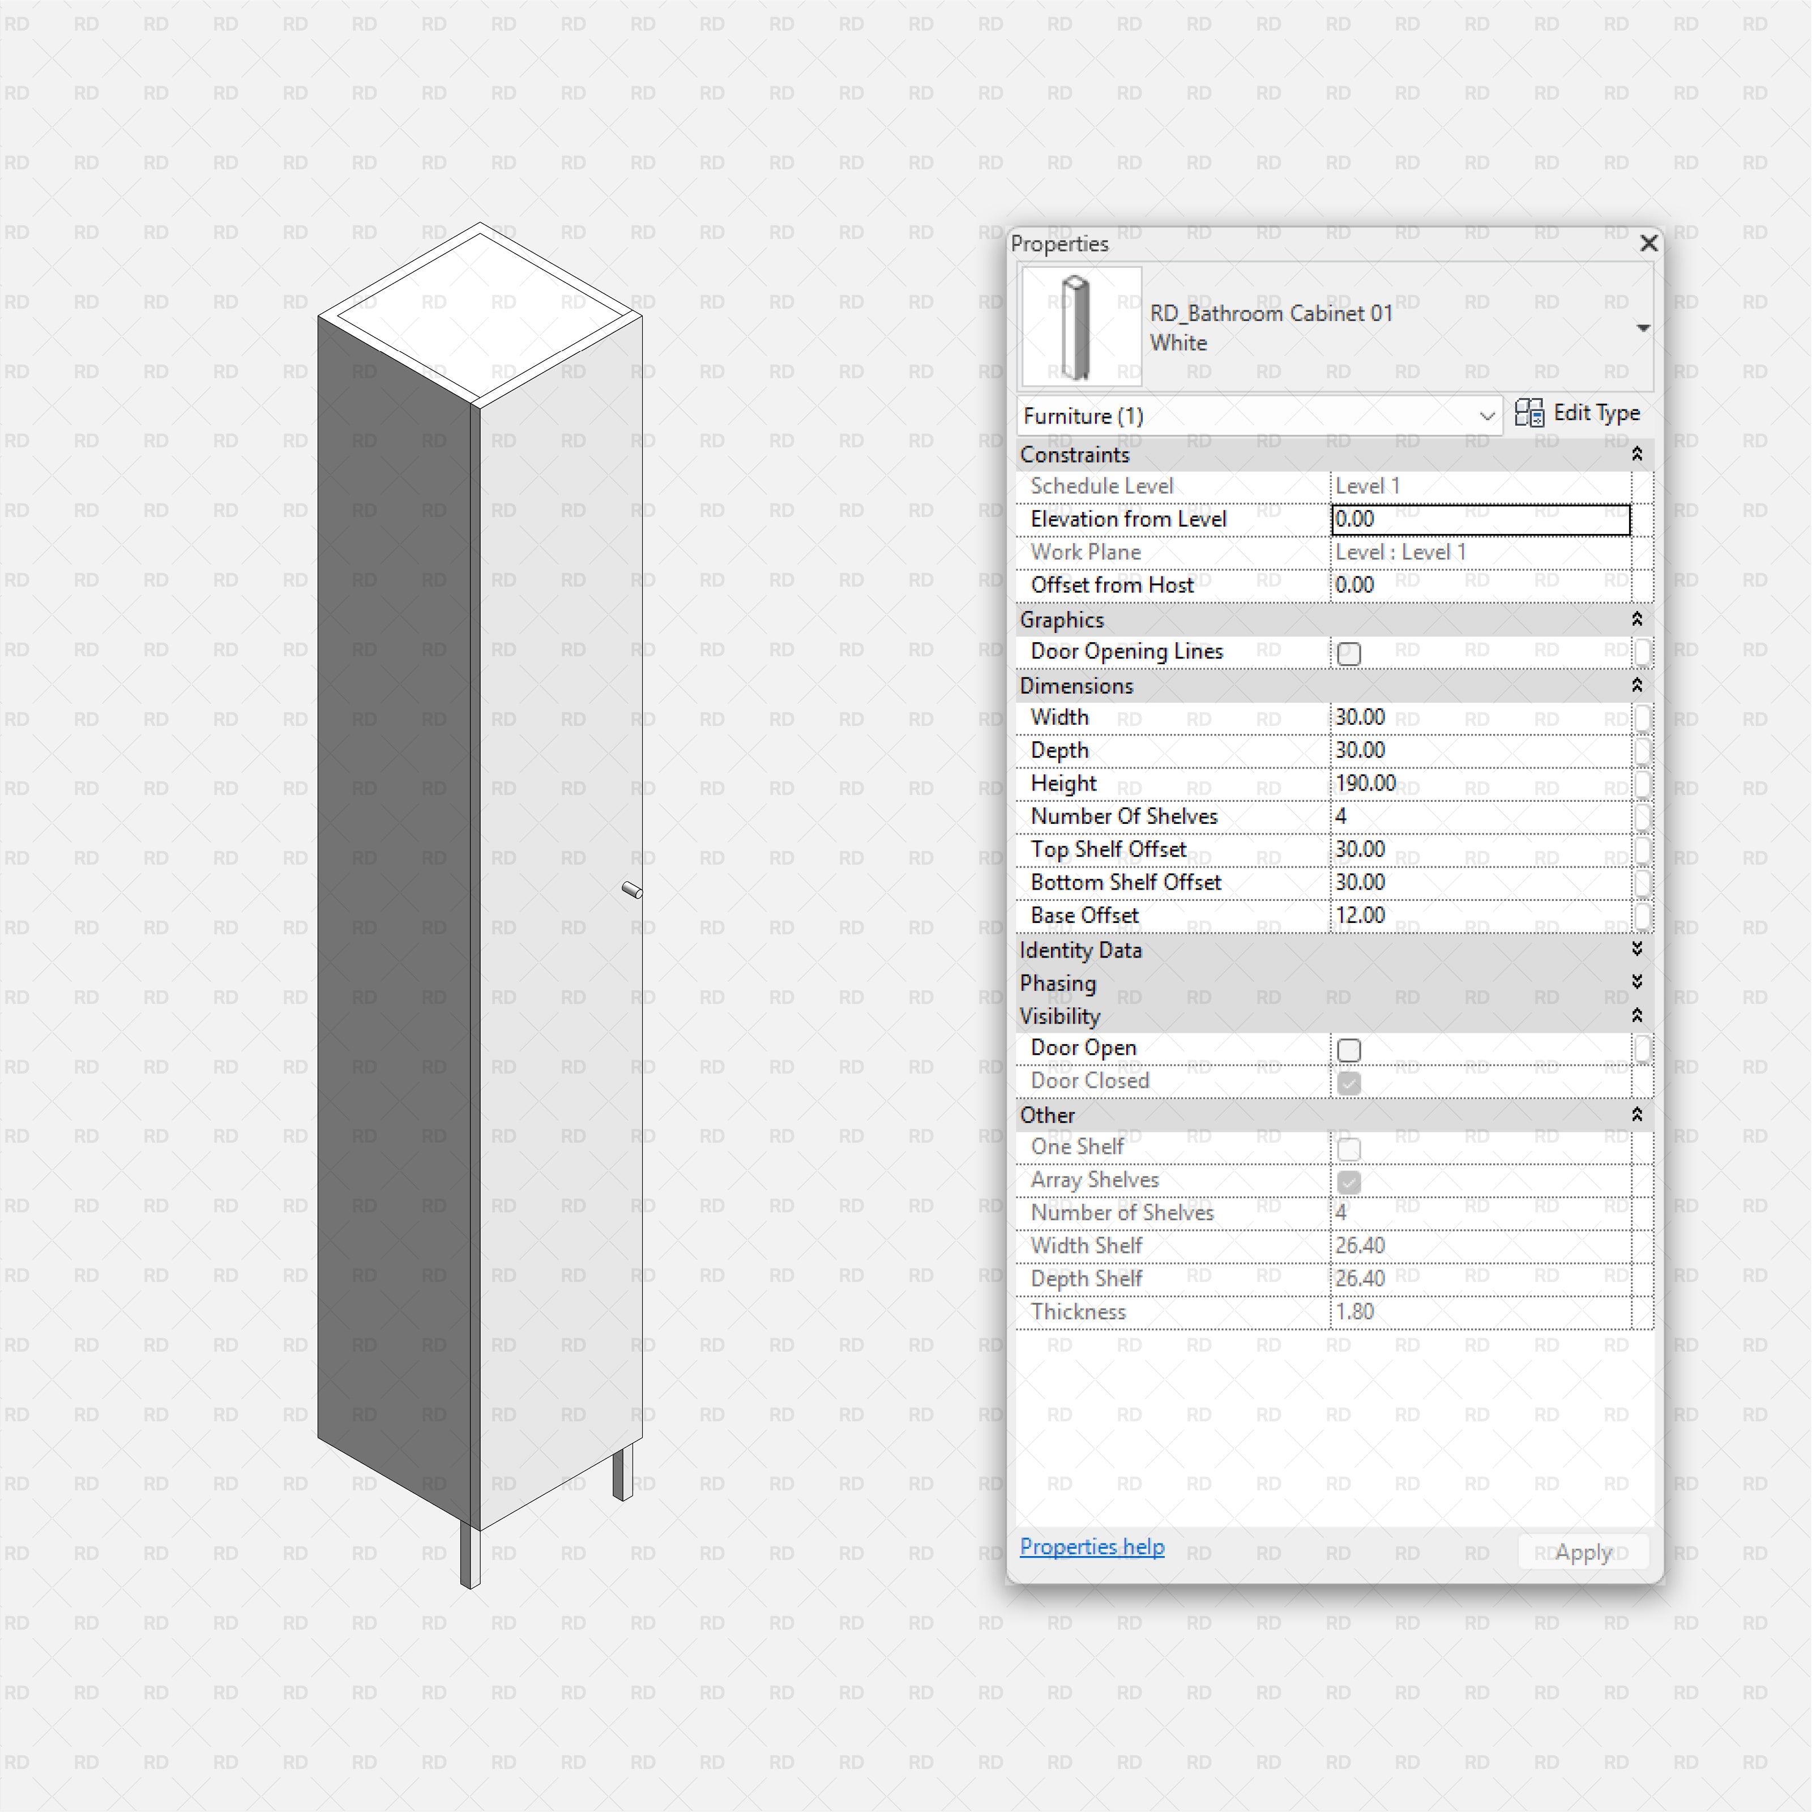Enable the One Shelf checkbox
Viewport: 1812px width, 1812px height.
pyautogui.click(x=1349, y=1148)
